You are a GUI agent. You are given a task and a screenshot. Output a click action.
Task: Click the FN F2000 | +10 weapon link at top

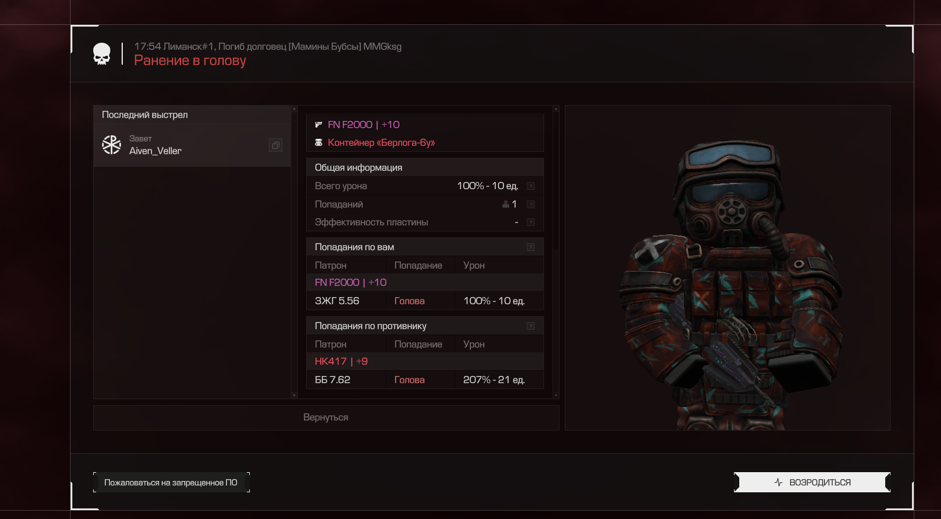click(x=364, y=125)
